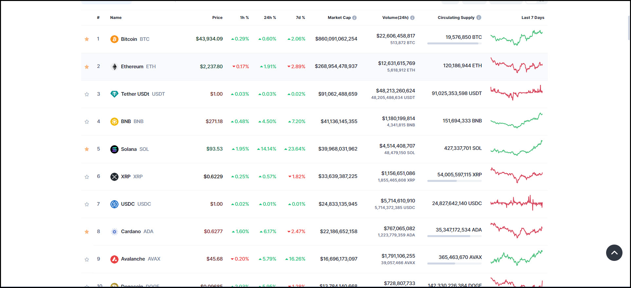The image size is (631, 288).
Task: Click the Market Cap info icon
Action: (354, 18)
